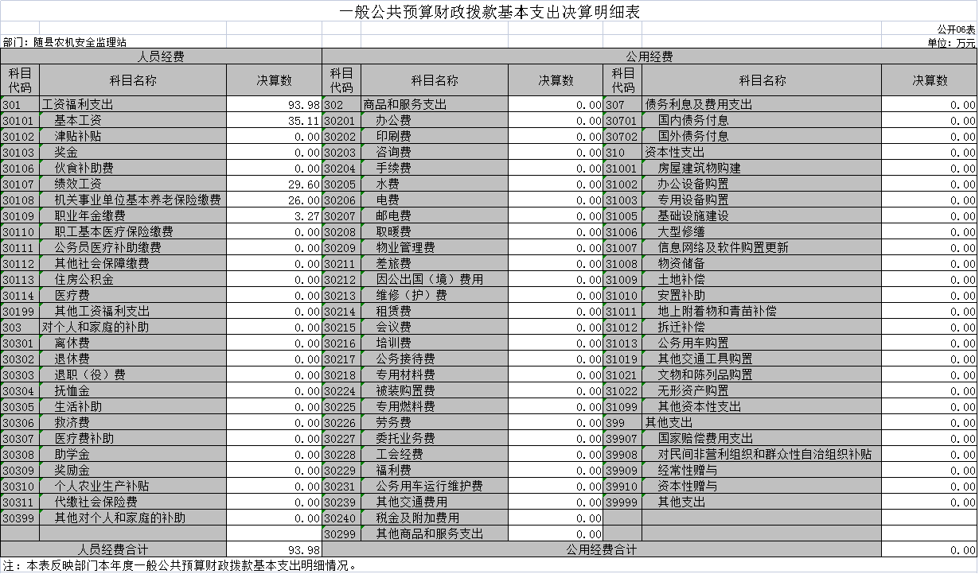Select the 公用经费 header cell
Image resolution: width=979 pixels, height=574 pixels.
pos(649,56)
